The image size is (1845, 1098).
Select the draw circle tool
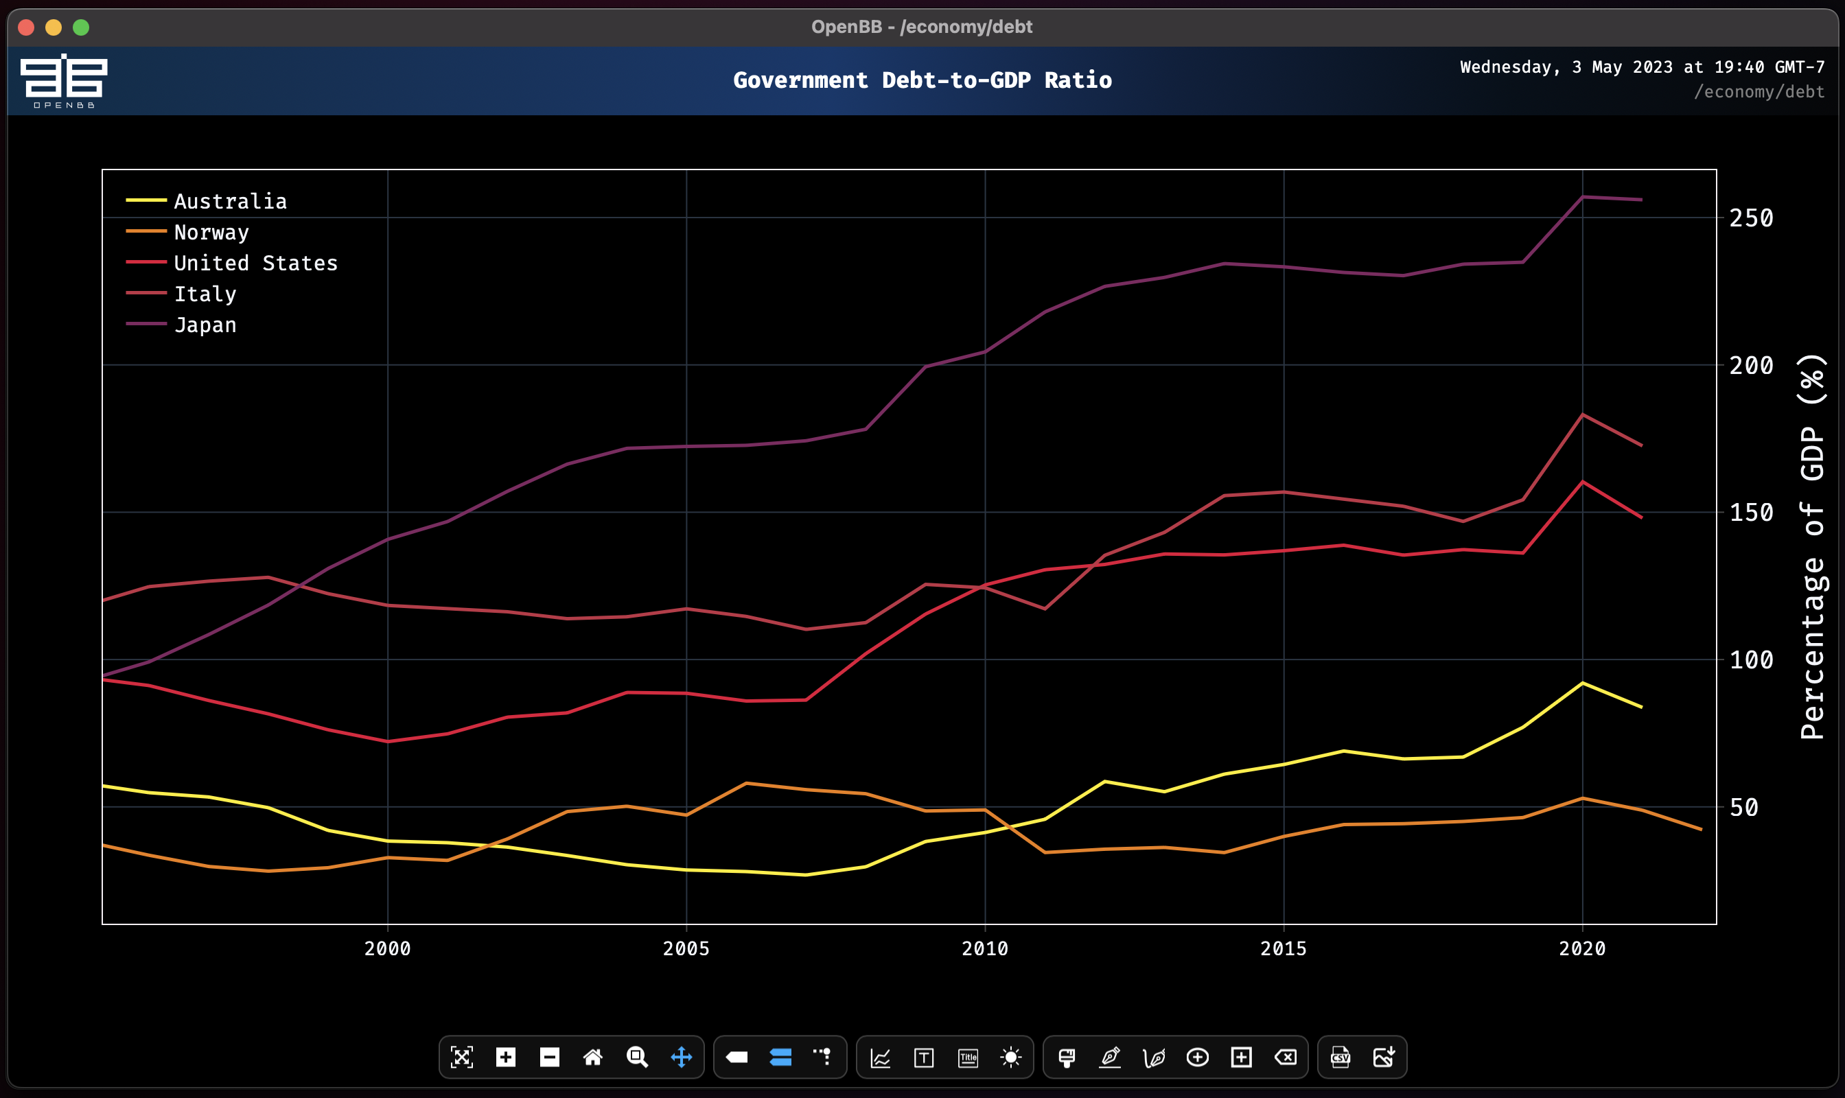(1198, 1057)
